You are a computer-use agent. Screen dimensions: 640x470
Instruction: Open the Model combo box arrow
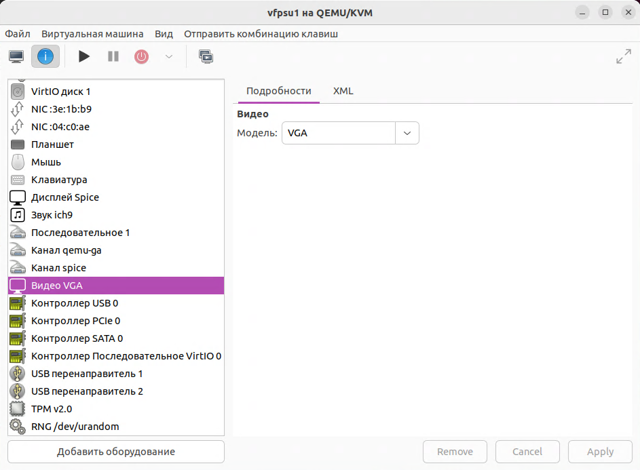tap(407, 133)
